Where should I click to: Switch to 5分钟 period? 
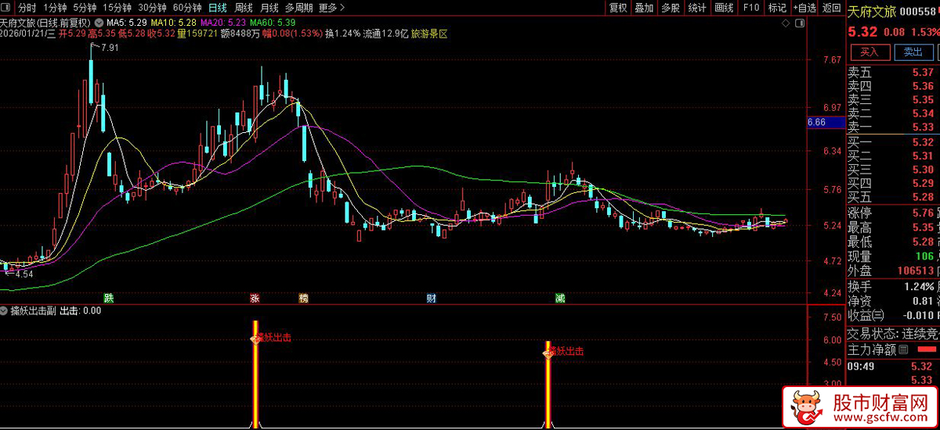pyautogui.click(x=85, y=8)
